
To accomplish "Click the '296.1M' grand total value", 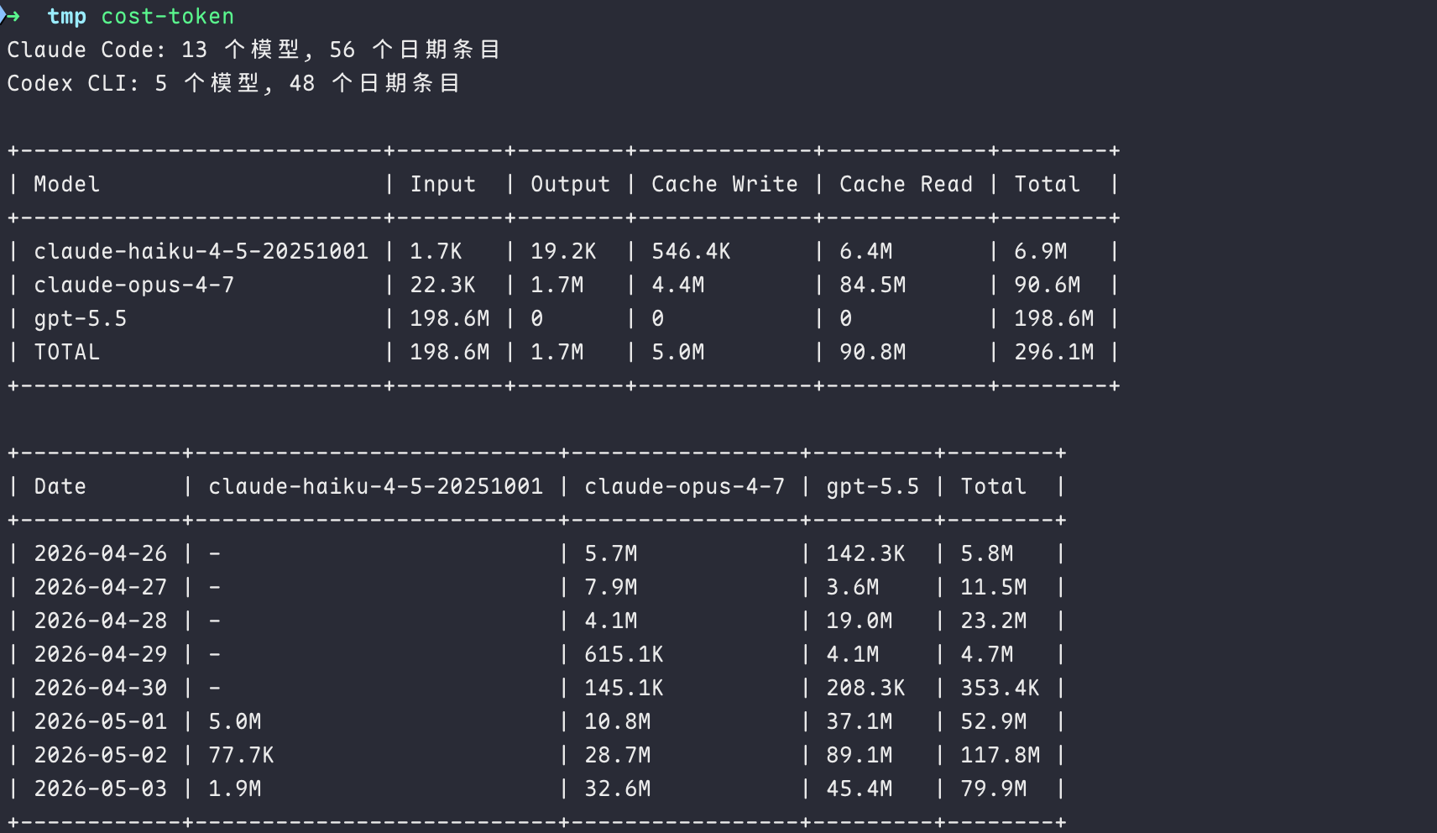I will 1054,352.
